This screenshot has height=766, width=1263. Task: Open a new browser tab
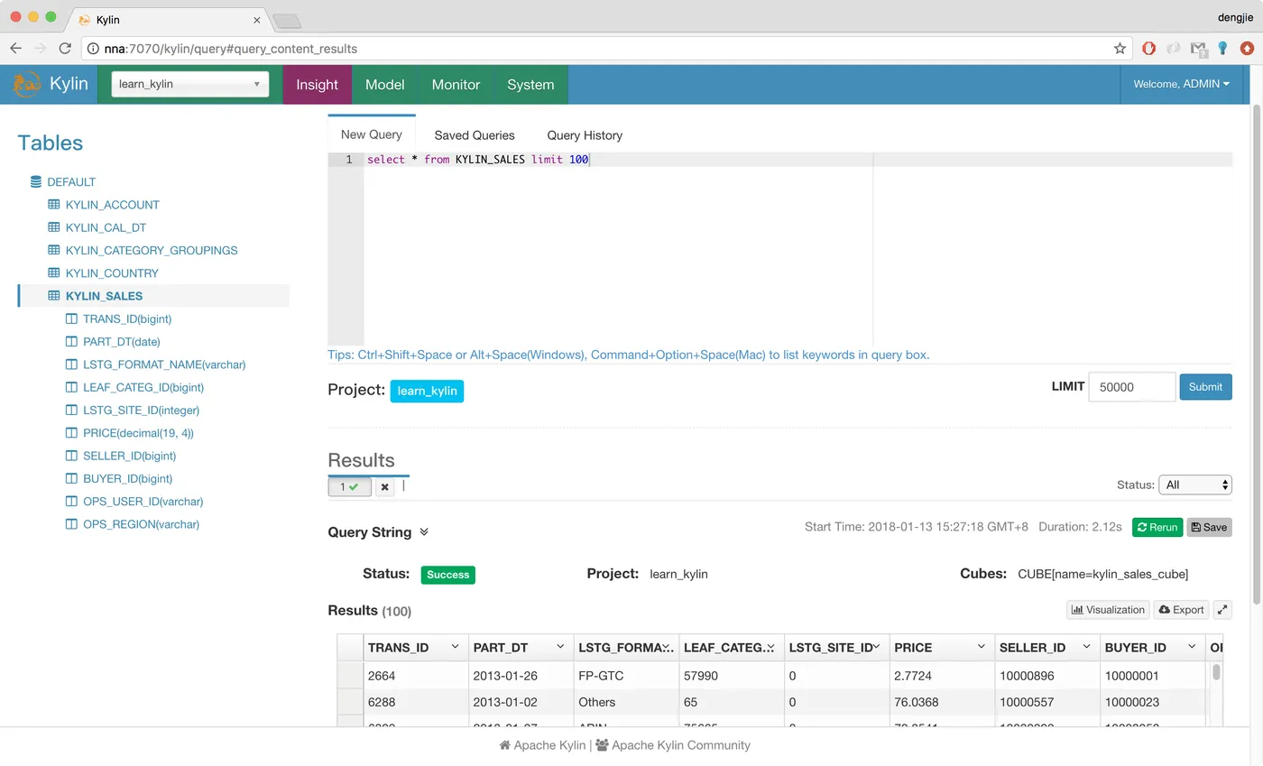coord(286,21)
